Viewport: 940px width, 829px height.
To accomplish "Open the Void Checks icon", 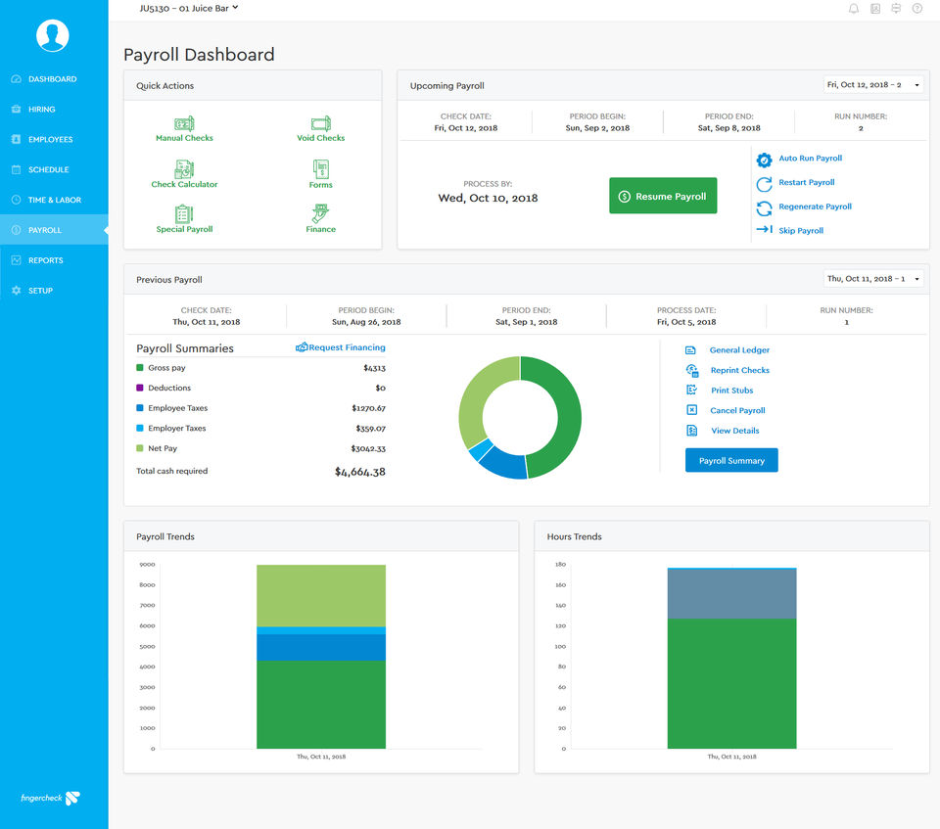I will [x=320, y=124].
